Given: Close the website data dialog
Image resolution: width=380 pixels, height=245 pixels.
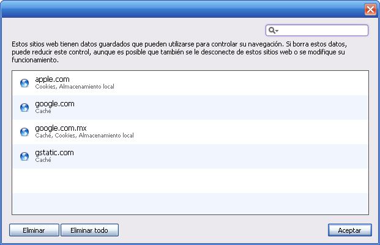Looking at the screenshot, I should (370, 10).
